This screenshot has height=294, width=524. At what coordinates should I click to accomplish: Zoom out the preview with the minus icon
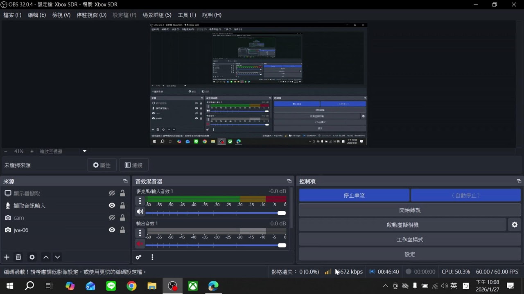[6, 151]
